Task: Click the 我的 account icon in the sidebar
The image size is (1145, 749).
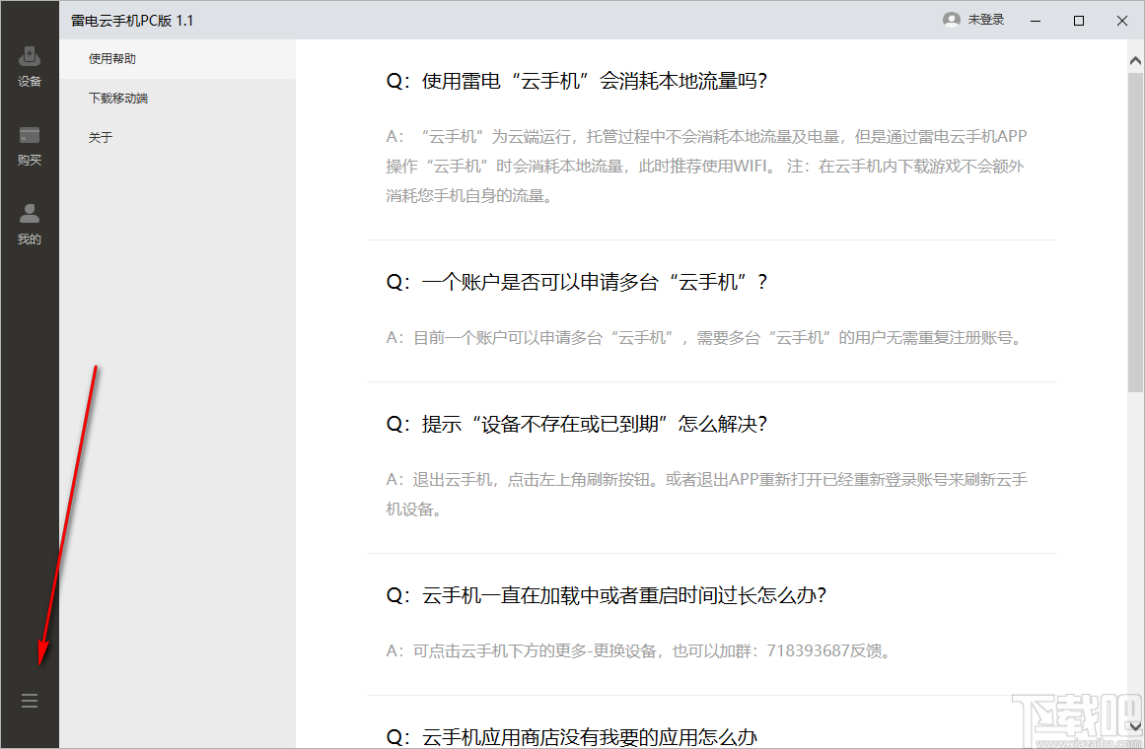Action: pyautogui.click(x=30, y=219)
